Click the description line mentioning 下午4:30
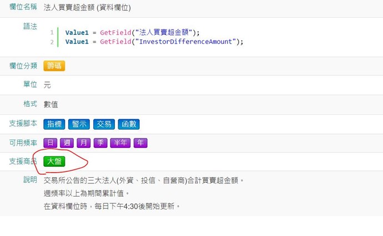Image resolution: width=383 pixels, height=236 pixels. [112, 206]
